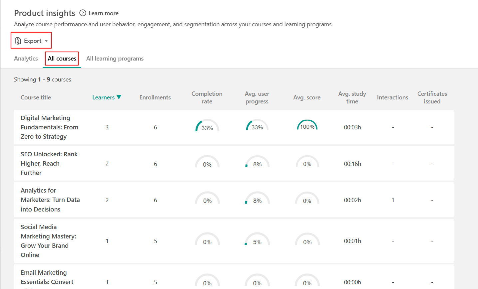Sort by Avg. score column
The width and height of the screenshot is (478, 289).
[x=307, y=97]
